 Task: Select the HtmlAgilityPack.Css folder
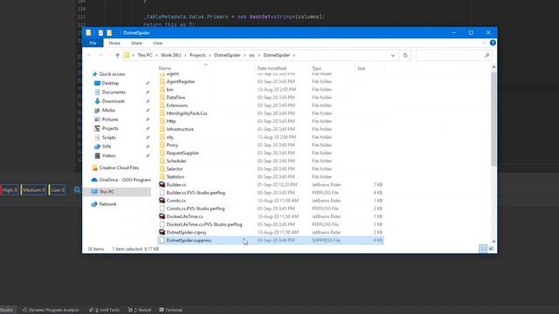187,113
